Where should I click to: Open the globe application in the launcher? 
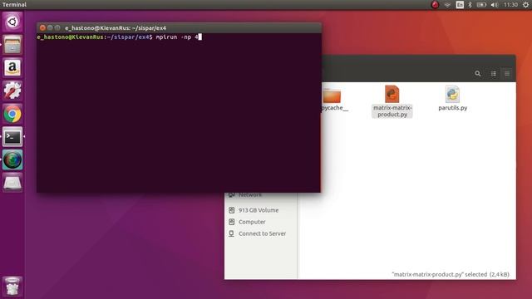pos(12,159)
